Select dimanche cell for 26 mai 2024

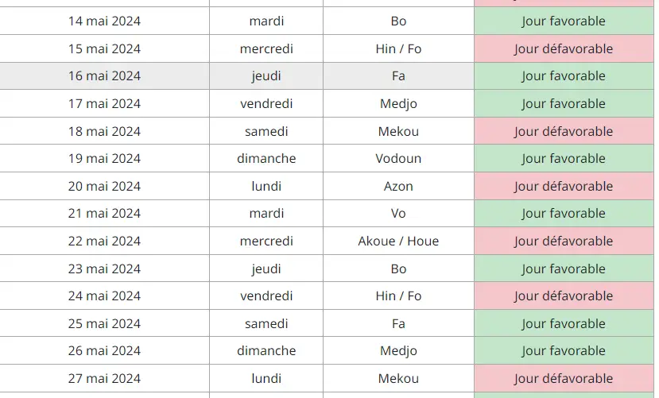tap(266, 351)
